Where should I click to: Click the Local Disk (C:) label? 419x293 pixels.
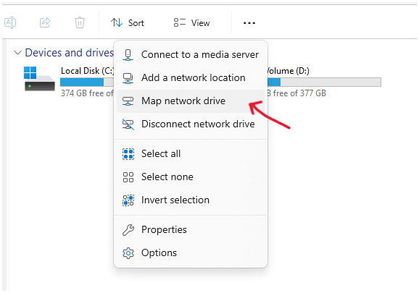pos(88,71)
